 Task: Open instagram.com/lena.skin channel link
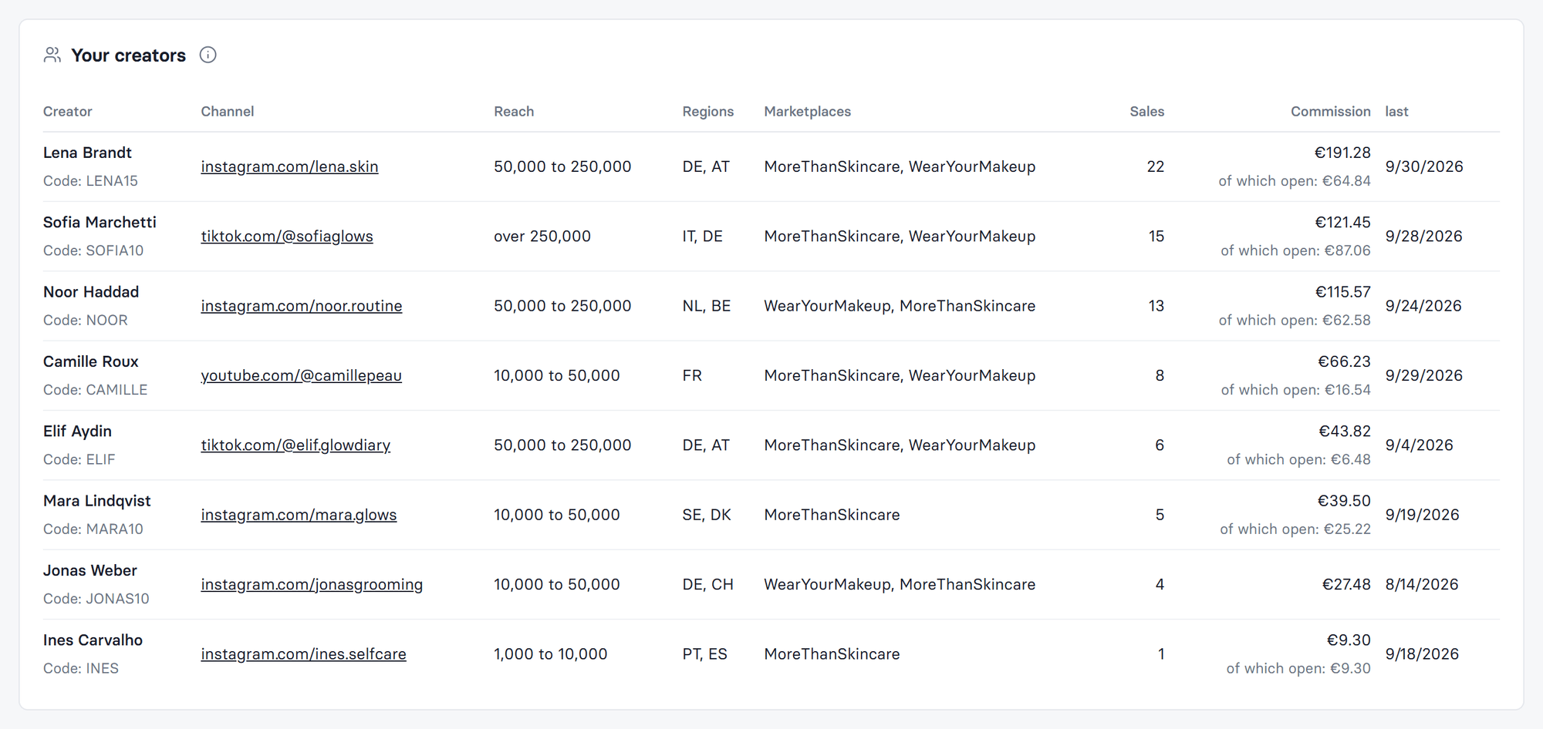coord(289,166)
